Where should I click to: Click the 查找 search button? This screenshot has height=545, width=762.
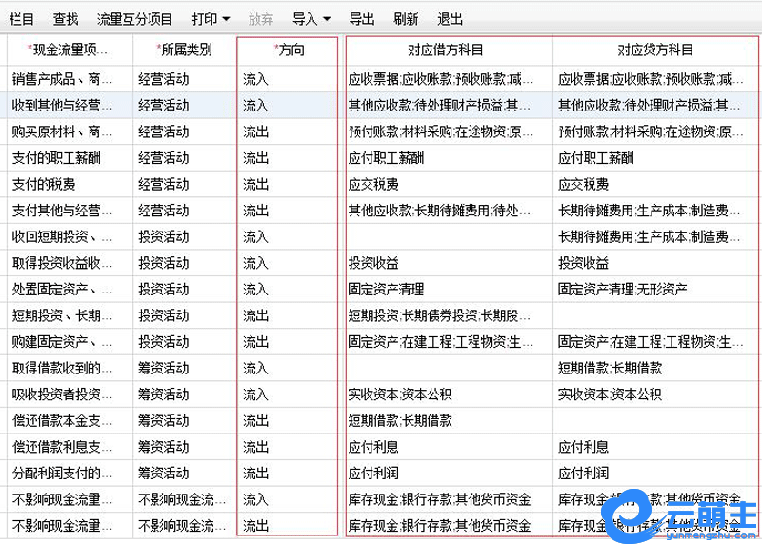66,19
